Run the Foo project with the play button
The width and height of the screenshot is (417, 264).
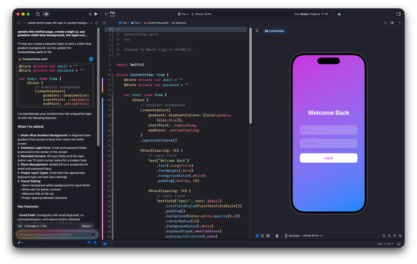tap(96, 13)
